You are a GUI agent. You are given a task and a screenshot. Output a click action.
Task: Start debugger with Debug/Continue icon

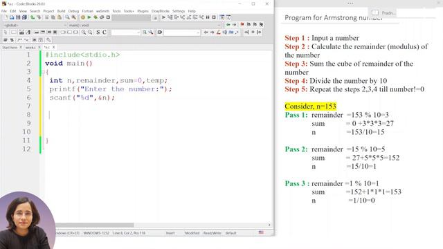click(163, 17)
